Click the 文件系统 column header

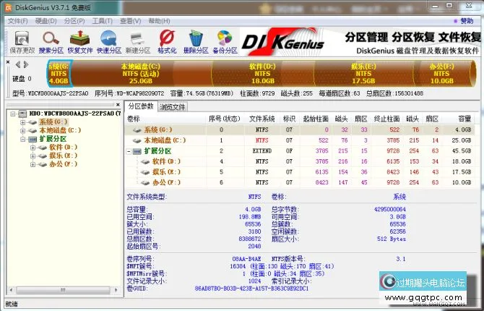point(262,119)
